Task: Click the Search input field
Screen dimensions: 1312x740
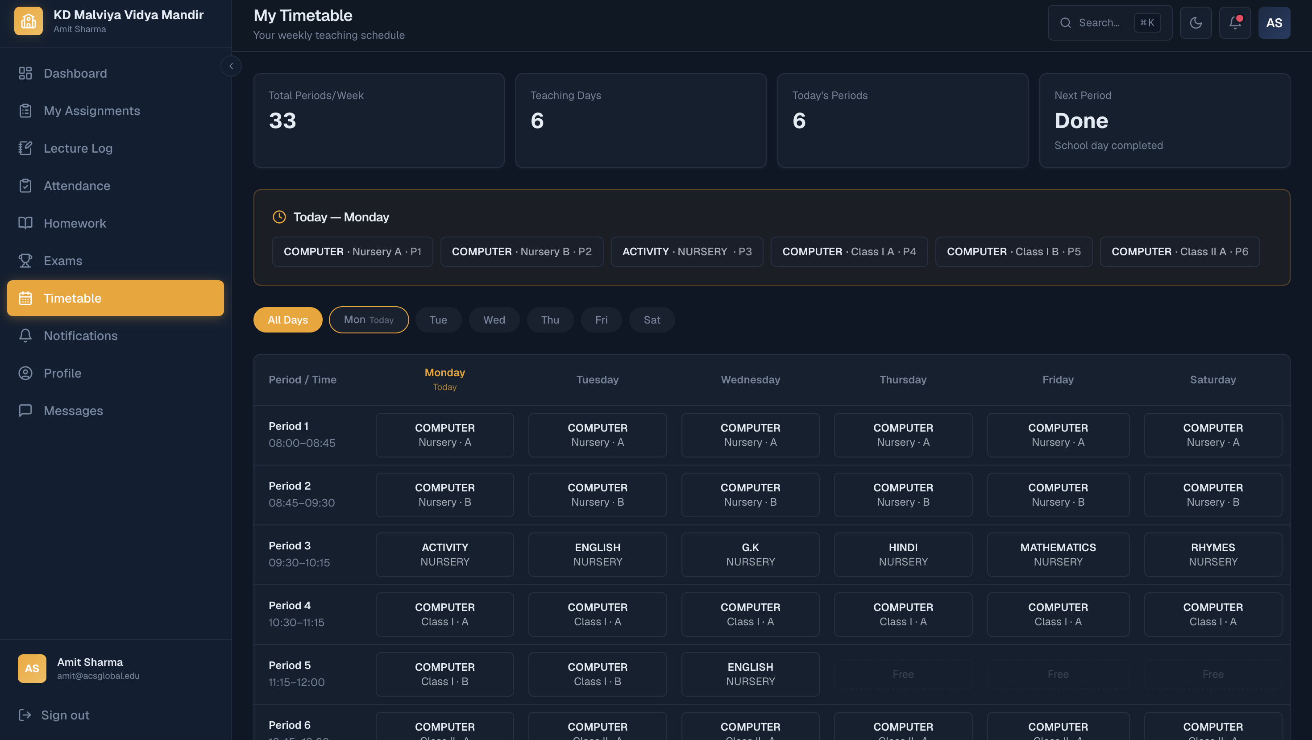Action: pyautogui.click(x=1110, y=23)
